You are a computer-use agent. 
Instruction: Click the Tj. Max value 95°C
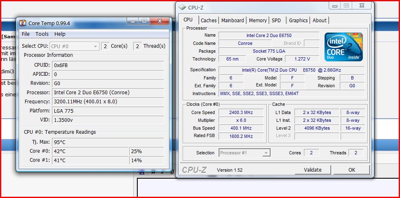[108, 142]
